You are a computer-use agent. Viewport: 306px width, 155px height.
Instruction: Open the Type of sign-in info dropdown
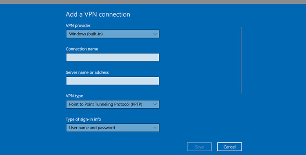(113, 128)
